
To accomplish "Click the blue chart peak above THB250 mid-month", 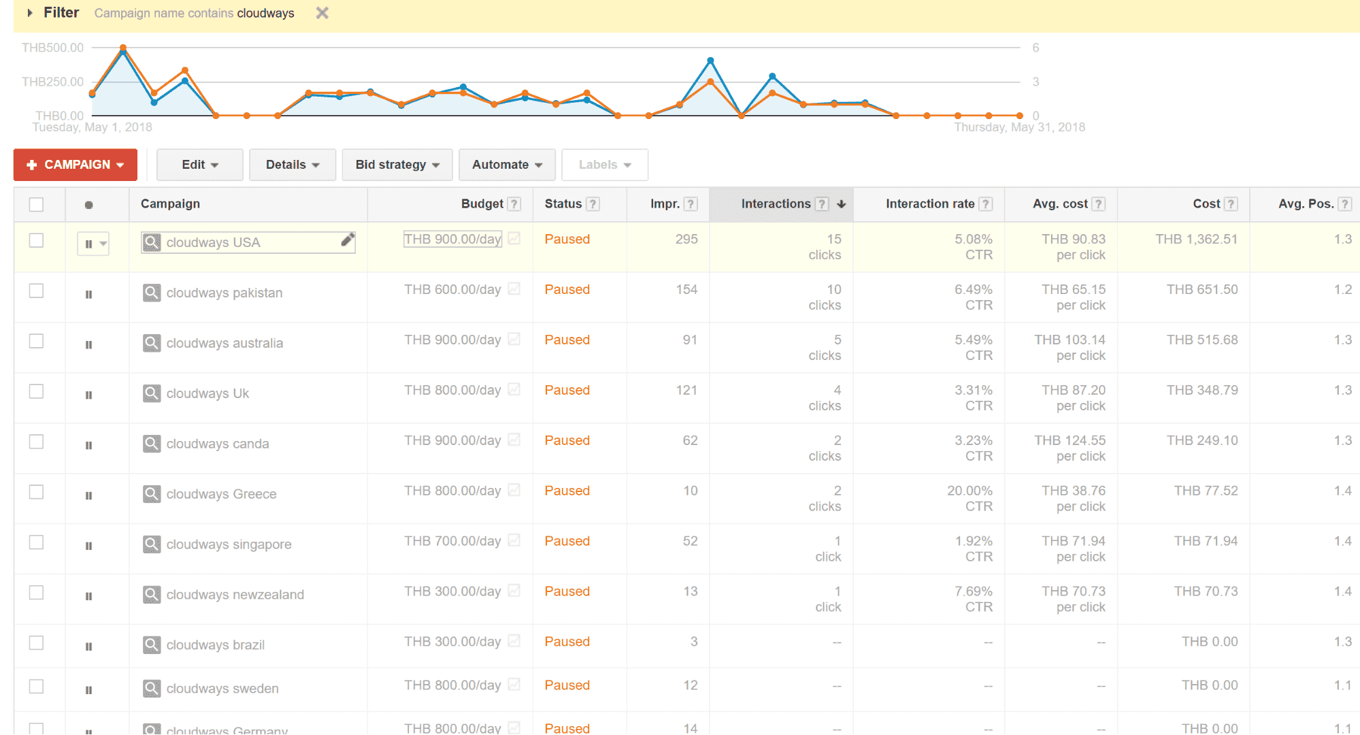I will coord(710,61).
